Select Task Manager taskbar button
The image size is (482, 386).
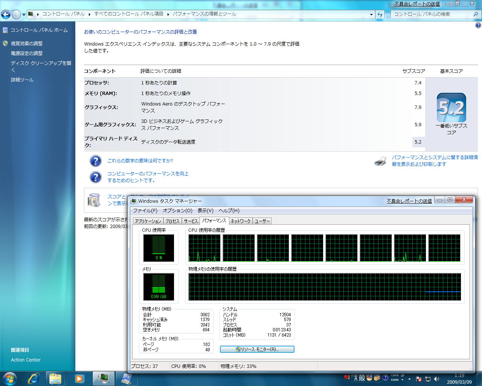(x=103, y=378)
